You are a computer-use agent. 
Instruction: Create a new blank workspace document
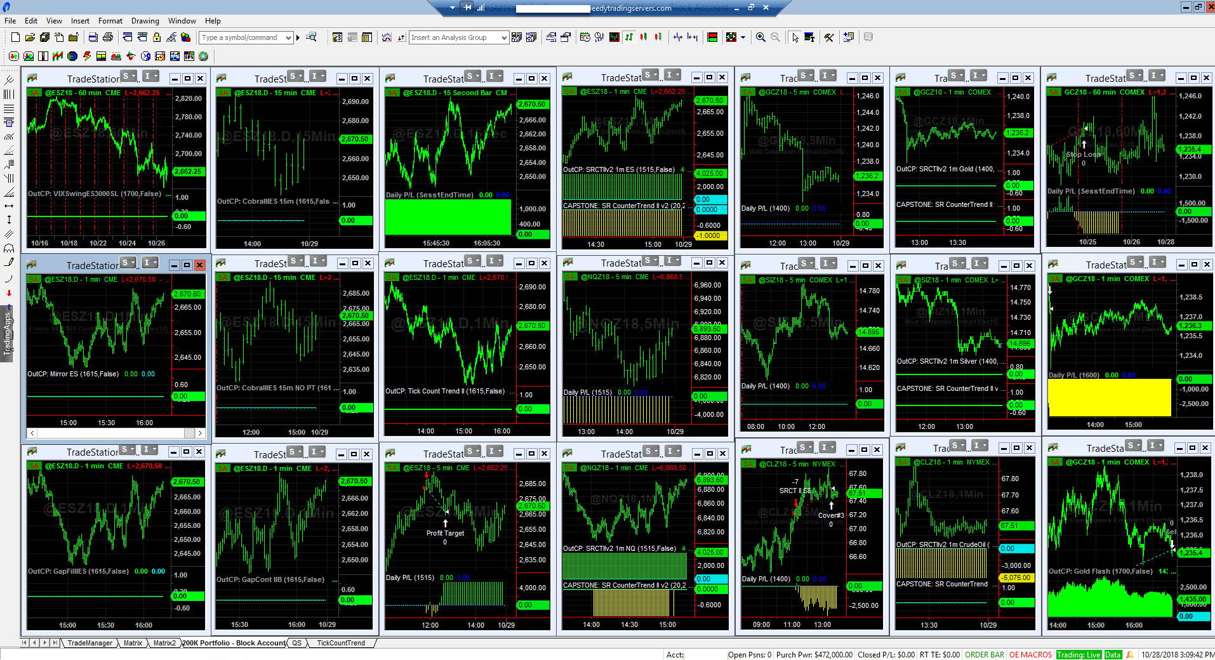pos(15,37)
